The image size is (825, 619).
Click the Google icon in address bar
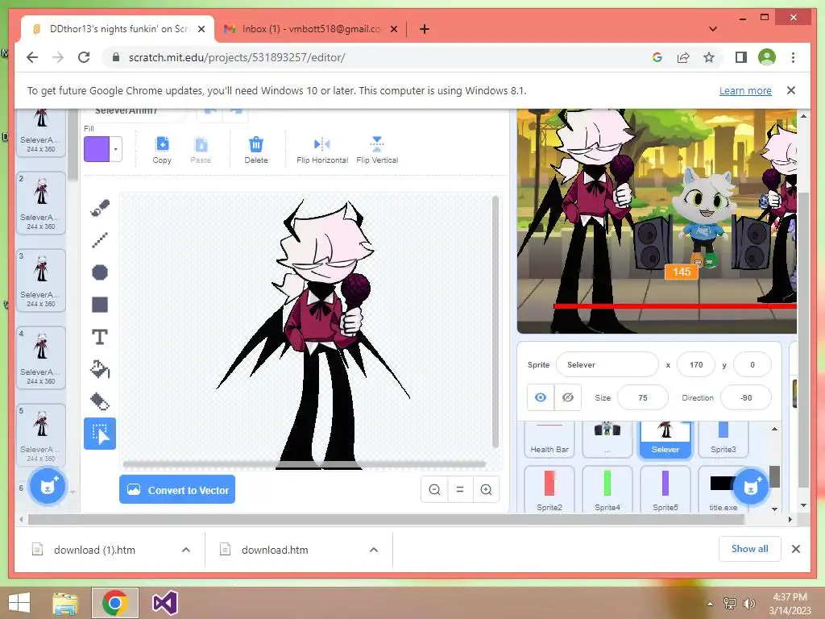657,57
